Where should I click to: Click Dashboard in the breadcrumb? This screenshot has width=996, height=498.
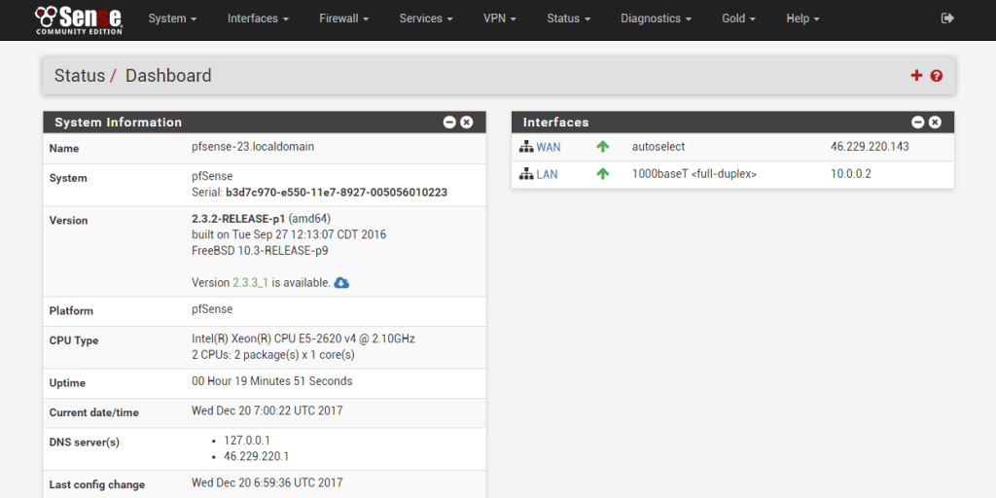(x=168, y=76)
